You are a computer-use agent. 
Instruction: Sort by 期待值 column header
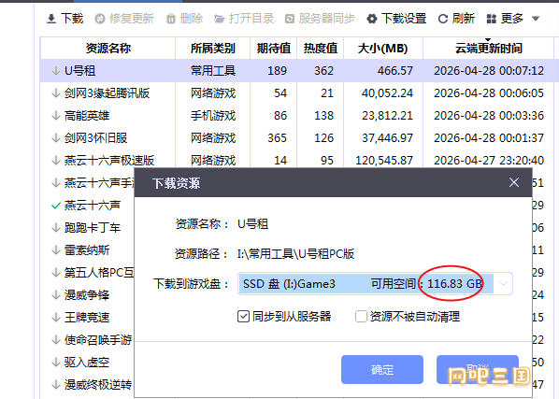tap(274, 48)
